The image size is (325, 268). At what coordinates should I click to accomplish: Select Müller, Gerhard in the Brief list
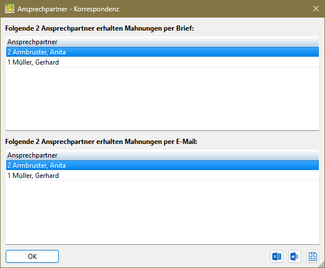pyautogui.click(x=162, y=62)
